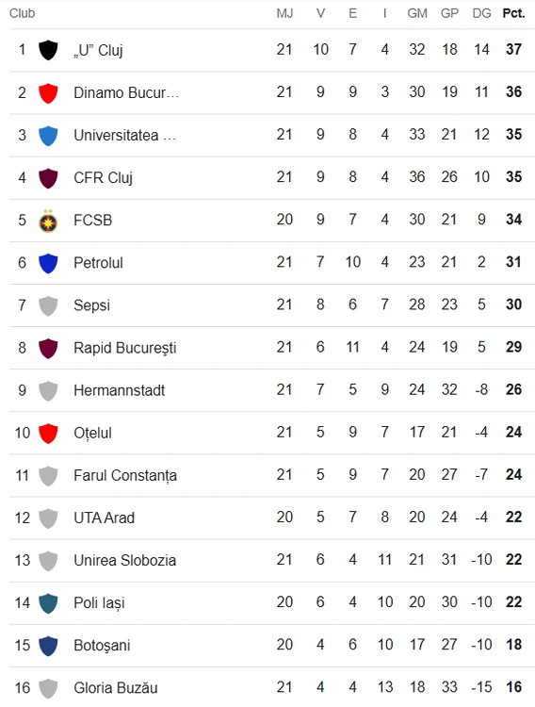Click the navy shield icon of Botoșani
The width and height of the screenshot is (535, 707).
(48, 646)
